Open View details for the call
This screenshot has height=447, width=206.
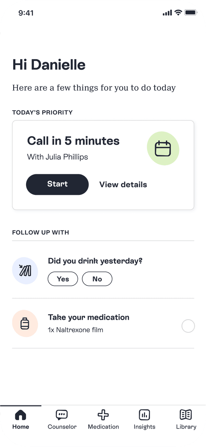[123, 184]
